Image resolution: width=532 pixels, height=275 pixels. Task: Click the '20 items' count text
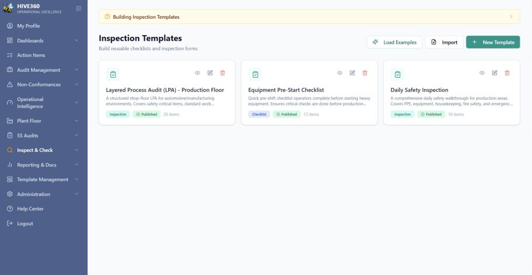[x=171, y=114]
